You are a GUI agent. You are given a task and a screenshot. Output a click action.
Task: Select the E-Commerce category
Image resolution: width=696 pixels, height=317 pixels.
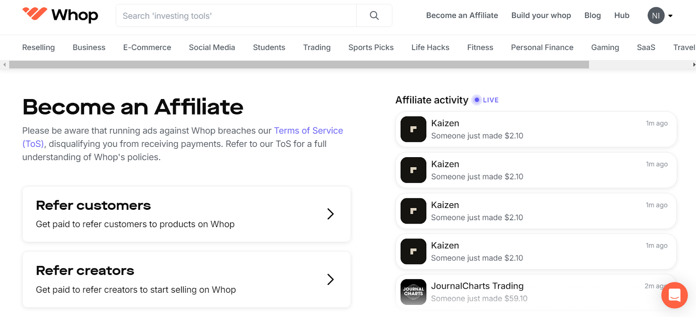147,47
